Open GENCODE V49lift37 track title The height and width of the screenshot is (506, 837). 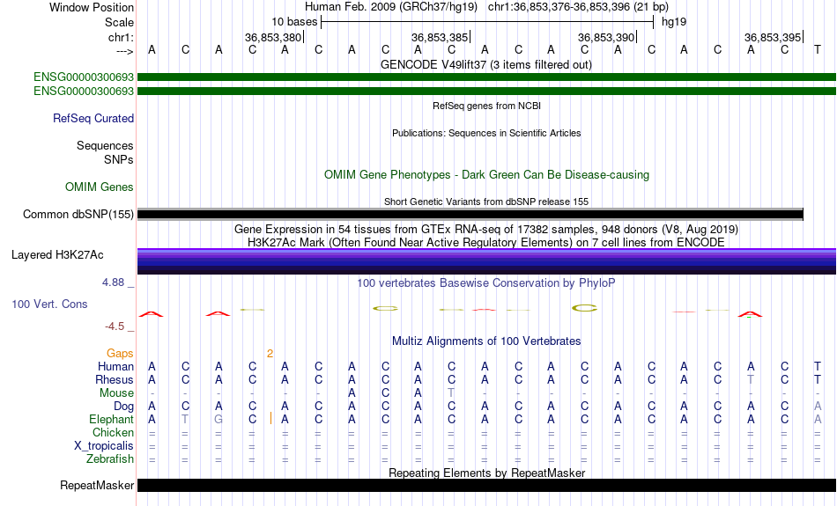pyautogui.click(x=485, y=64)
